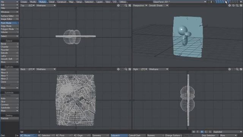
Task: Switch to the Setup tab
Action: [79, 2]
